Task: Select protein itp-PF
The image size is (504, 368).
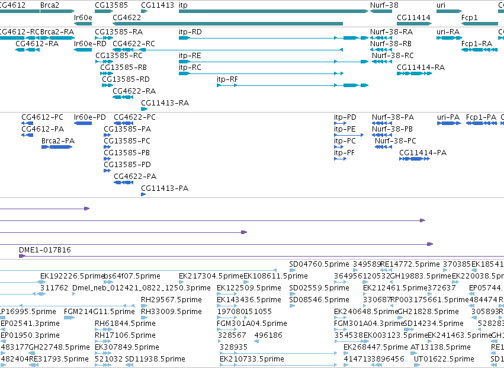Action: (x=341, y=159)
